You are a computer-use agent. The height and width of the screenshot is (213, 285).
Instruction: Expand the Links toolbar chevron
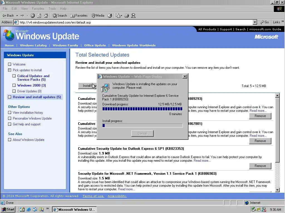point(283,21)
